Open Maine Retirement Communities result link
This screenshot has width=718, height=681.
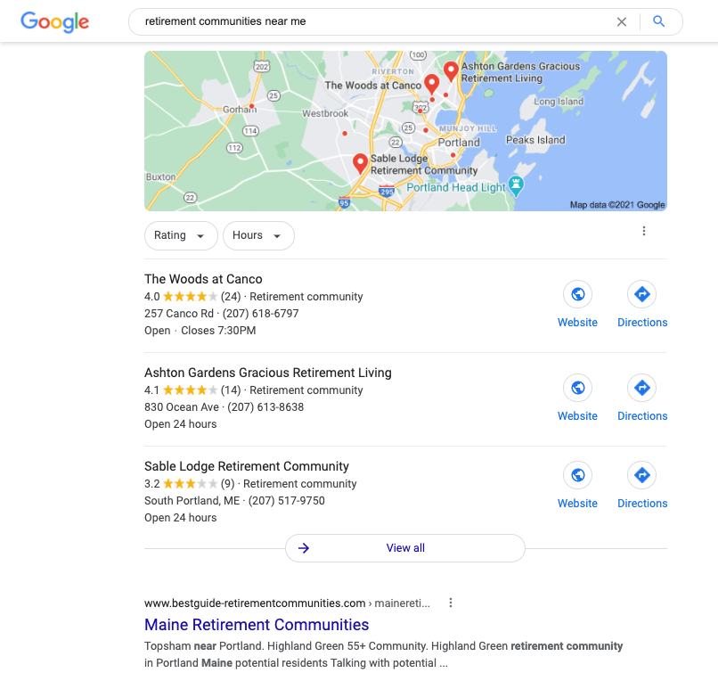(257, 625)
